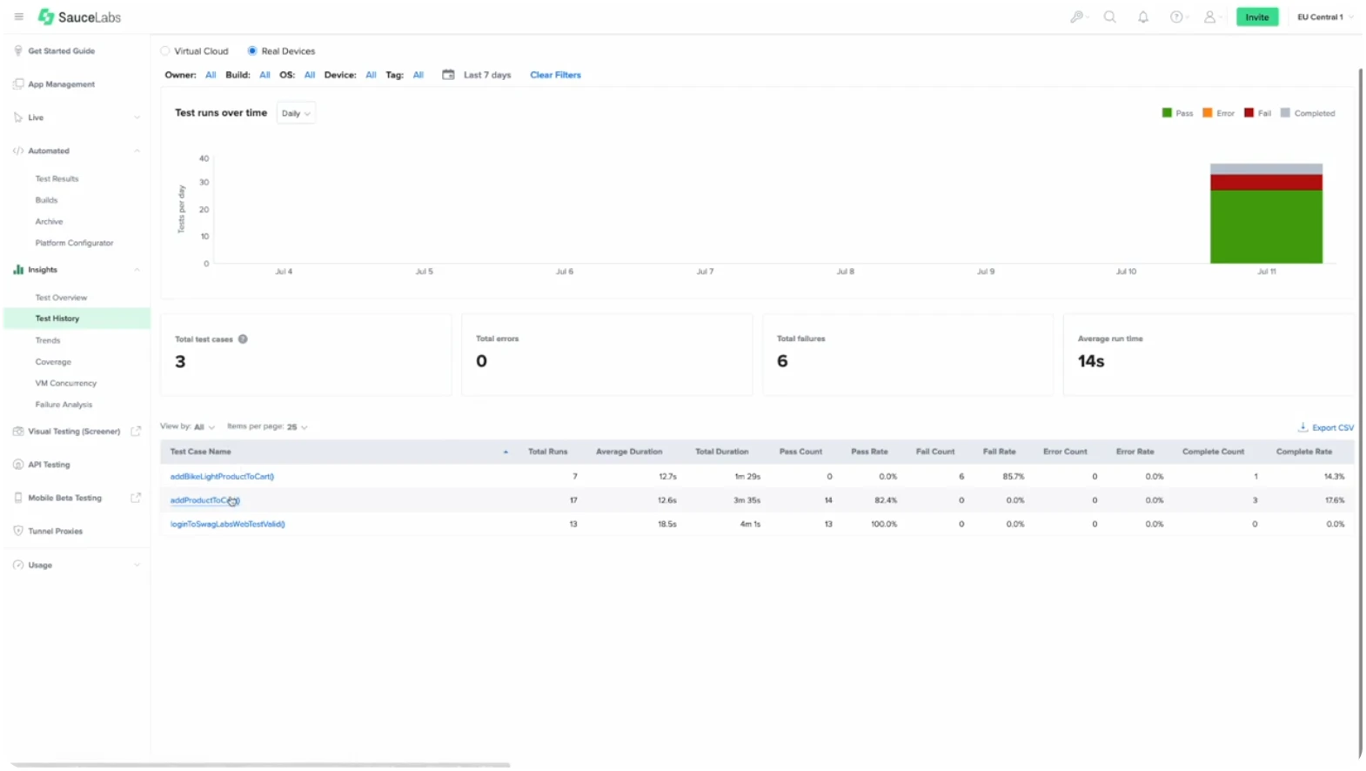Click the grey Completed legend swatch
The width and height of the screenshot is (1366, 771).
1285,113
